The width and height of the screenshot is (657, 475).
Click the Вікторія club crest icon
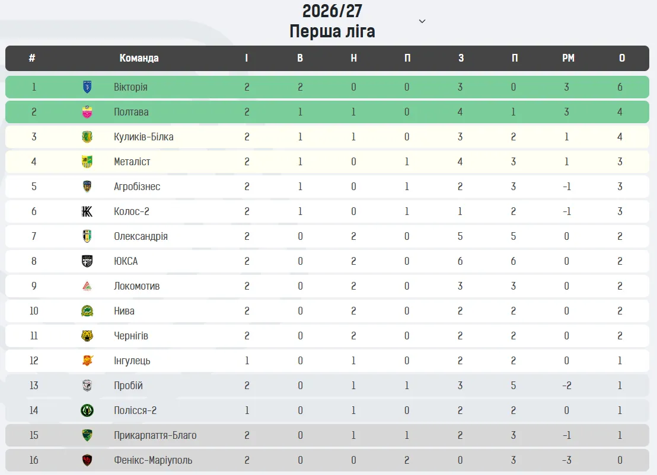point(87,87)
